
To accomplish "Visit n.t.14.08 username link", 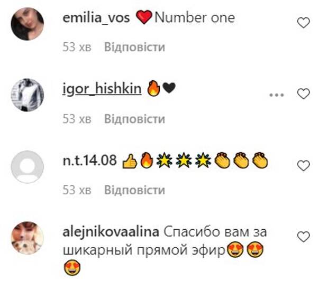I will [x=89, y=161].
